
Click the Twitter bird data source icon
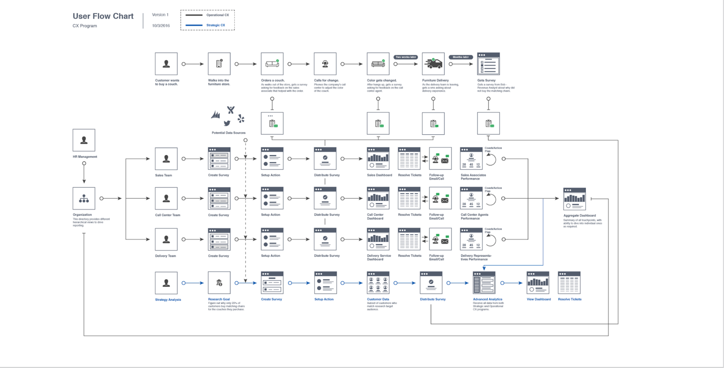tap(227, 123)
